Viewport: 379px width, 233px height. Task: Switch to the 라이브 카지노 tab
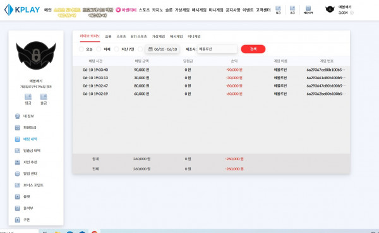point(90,36)
